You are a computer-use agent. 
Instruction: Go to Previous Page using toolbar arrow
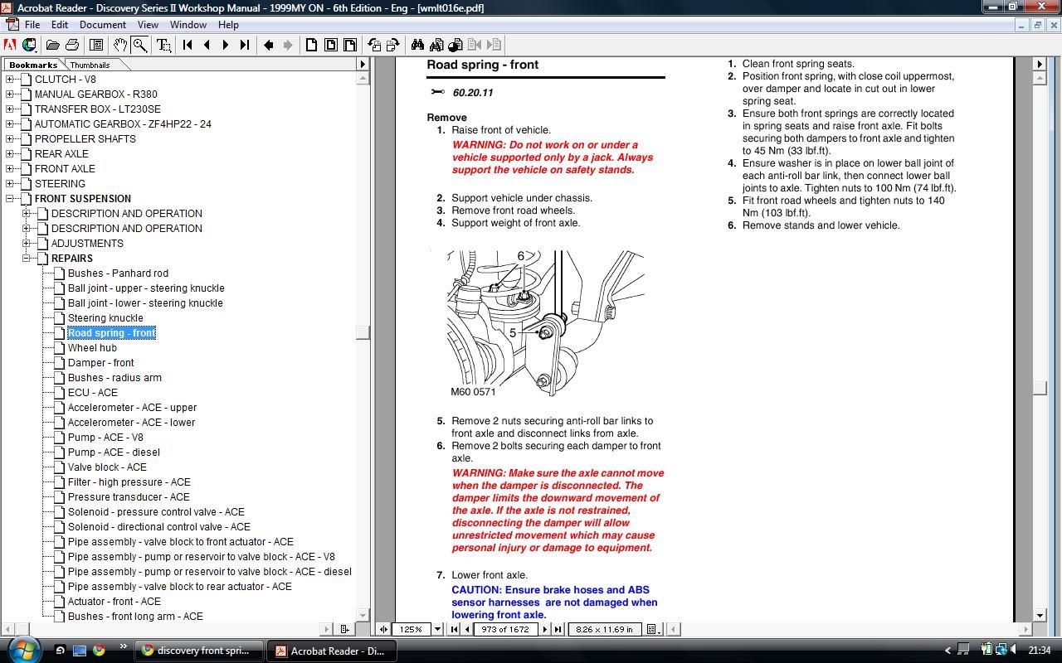207,45
